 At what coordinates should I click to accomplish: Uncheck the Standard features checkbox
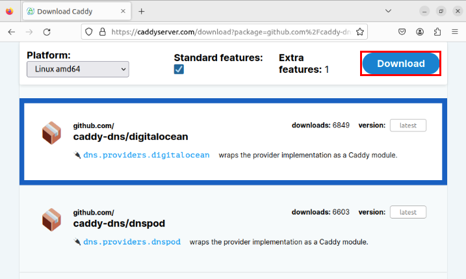click(179, 70)
